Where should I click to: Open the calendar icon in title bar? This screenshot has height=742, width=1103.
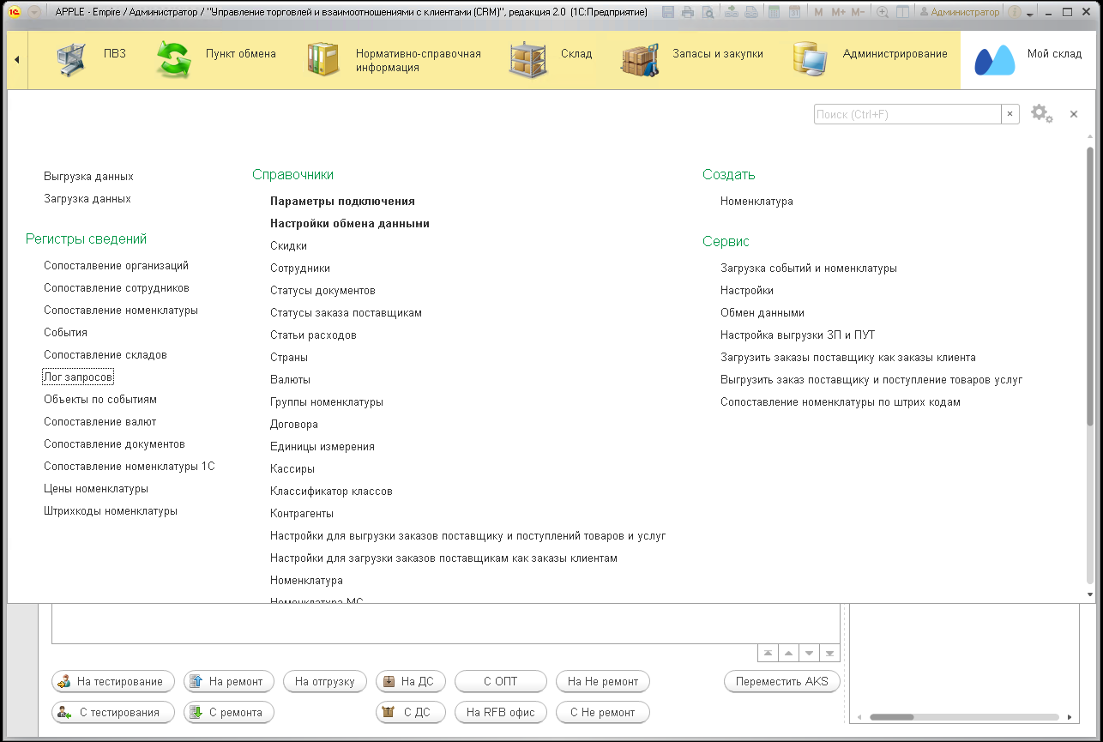pos(795,12)
